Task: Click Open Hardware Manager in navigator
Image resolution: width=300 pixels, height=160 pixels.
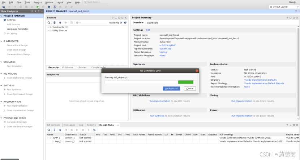Action: point(20,126)
